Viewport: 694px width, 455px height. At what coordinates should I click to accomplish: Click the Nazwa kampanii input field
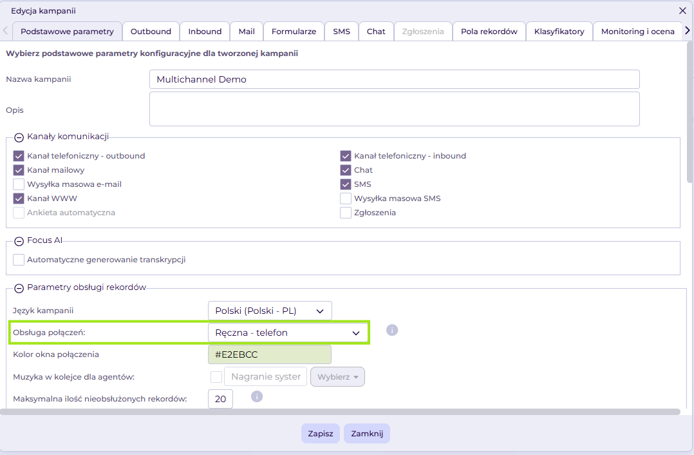pyautogui.click(x=395, y=79)
